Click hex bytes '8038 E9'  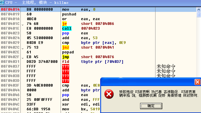point(35,43)
